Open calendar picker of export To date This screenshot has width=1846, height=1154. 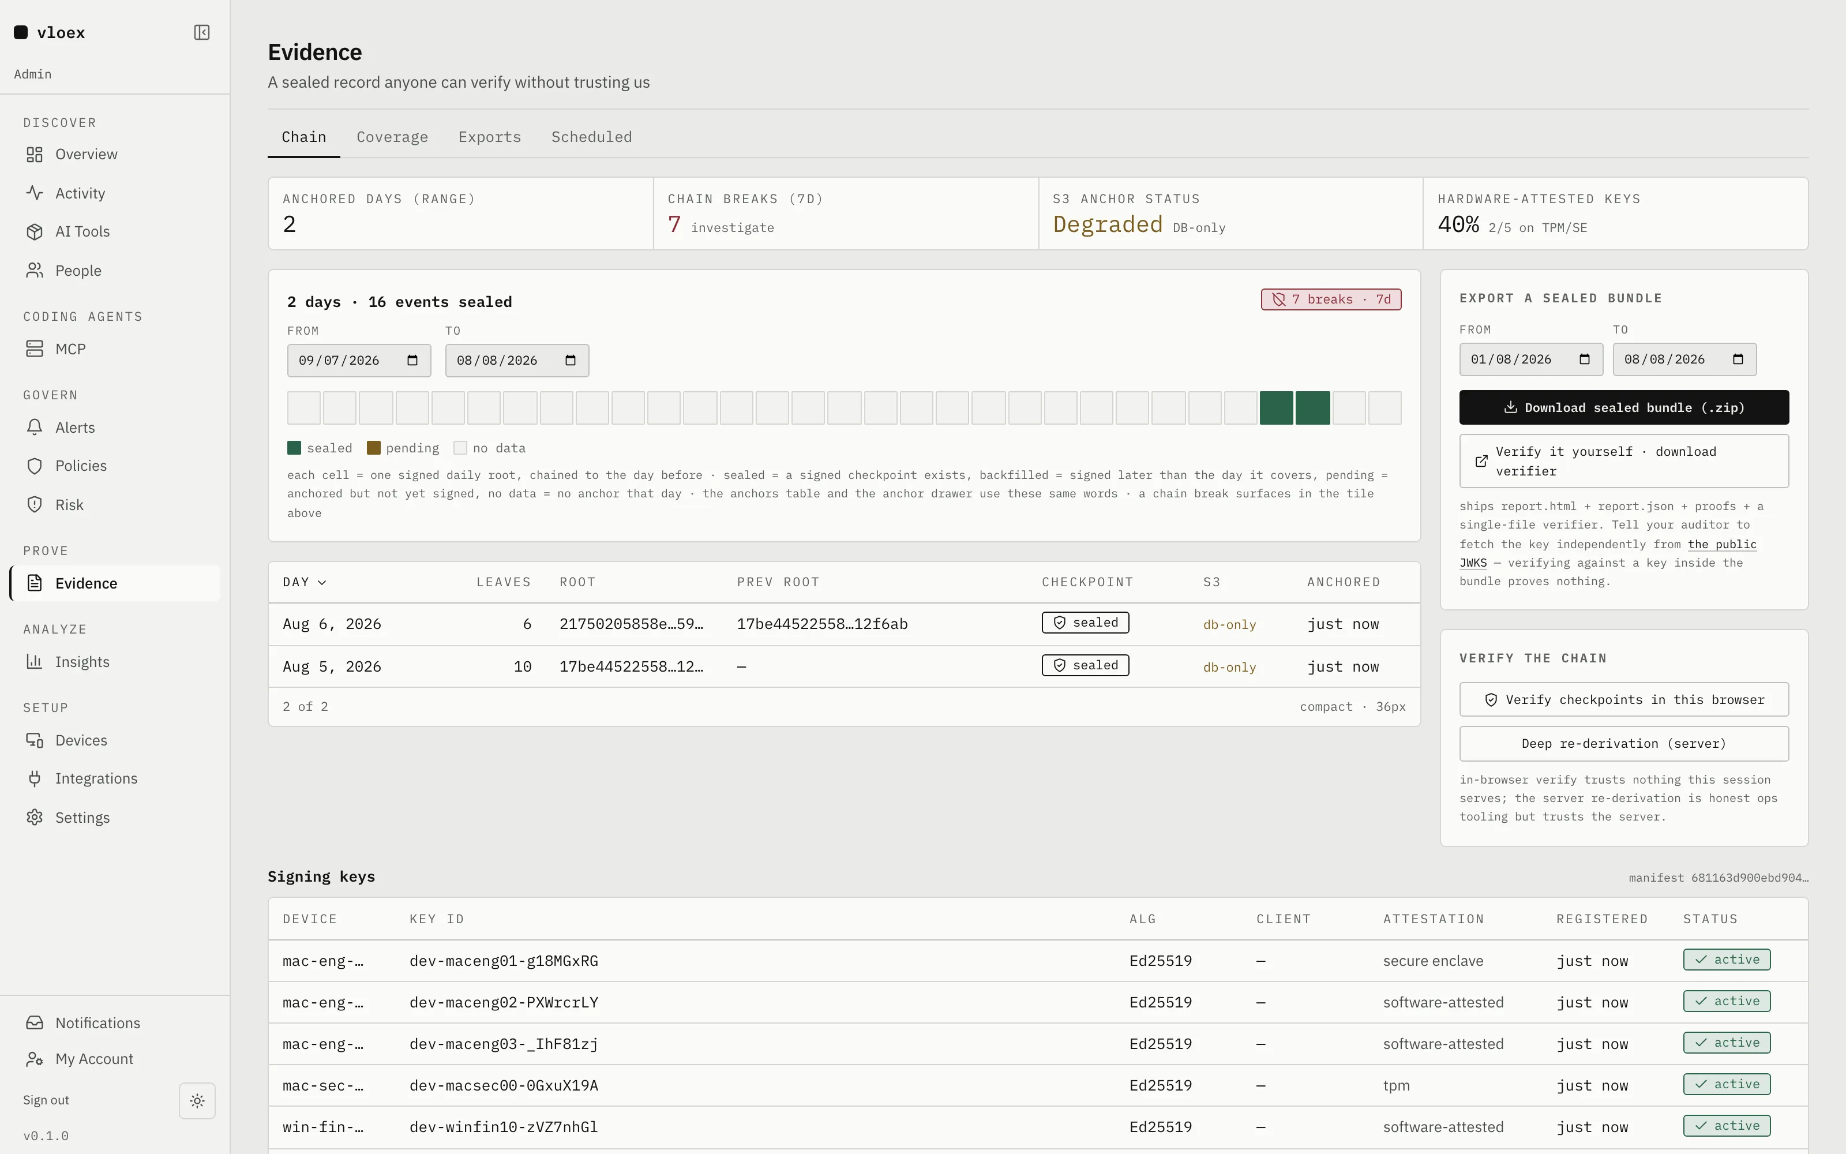pos(1738,359)
